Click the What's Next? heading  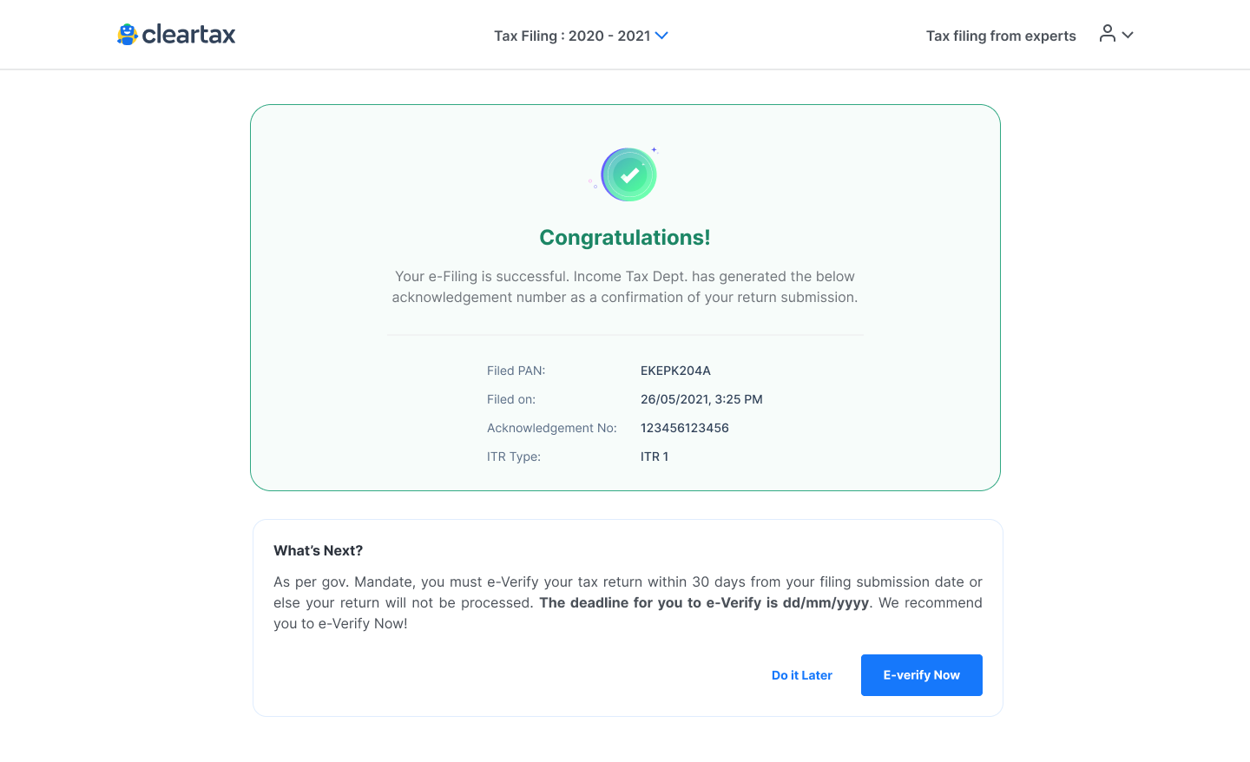[318, 550]
